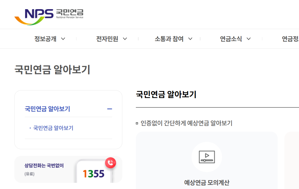Open the sidebar sub-item 국민연금 알아보기

[x=53, y=128]
